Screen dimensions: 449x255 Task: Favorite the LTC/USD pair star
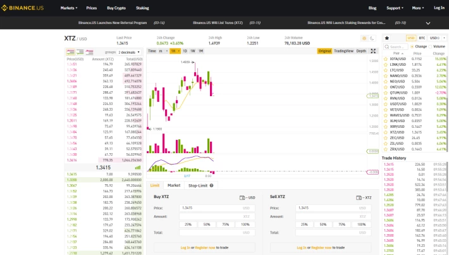386,70
